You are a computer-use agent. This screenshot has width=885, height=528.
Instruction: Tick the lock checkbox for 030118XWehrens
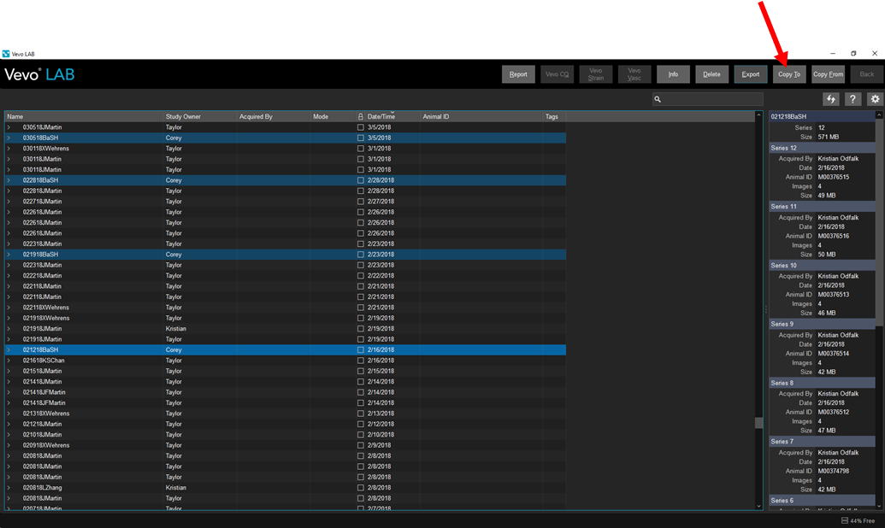tap(361, 149)
